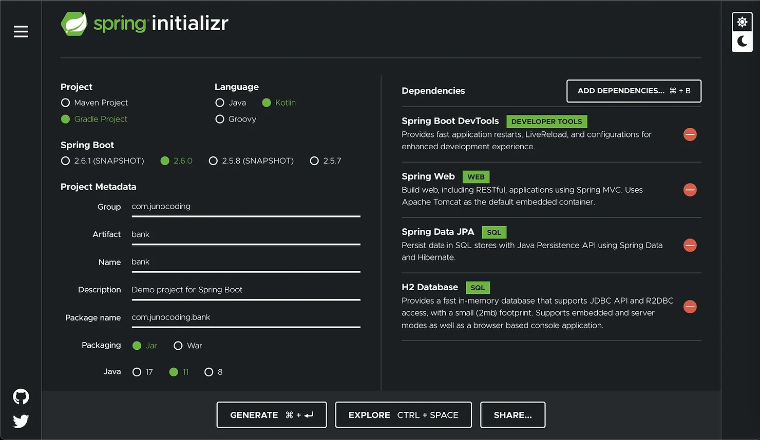Select Spring Boot 2.6.1 (SNAPSHOT)
The image size is (760, 440).
tap(103, 161)
